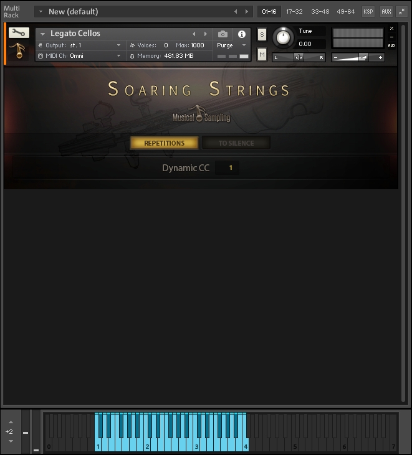The image size is (412, 455).
Task: Minimize the instrument header view
Action: (x=391, y=37)
